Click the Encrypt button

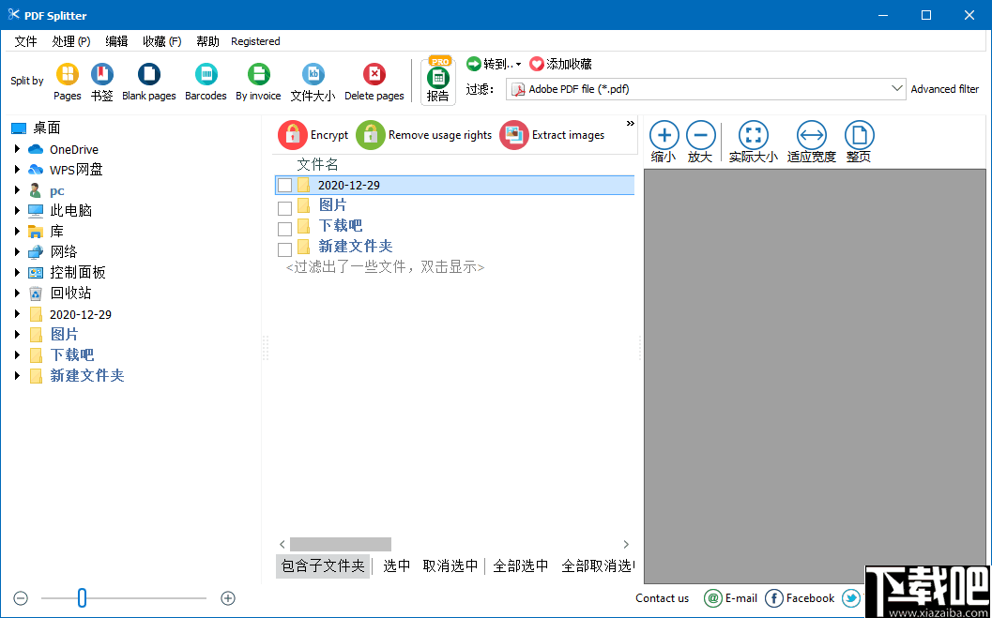[313, 134]
